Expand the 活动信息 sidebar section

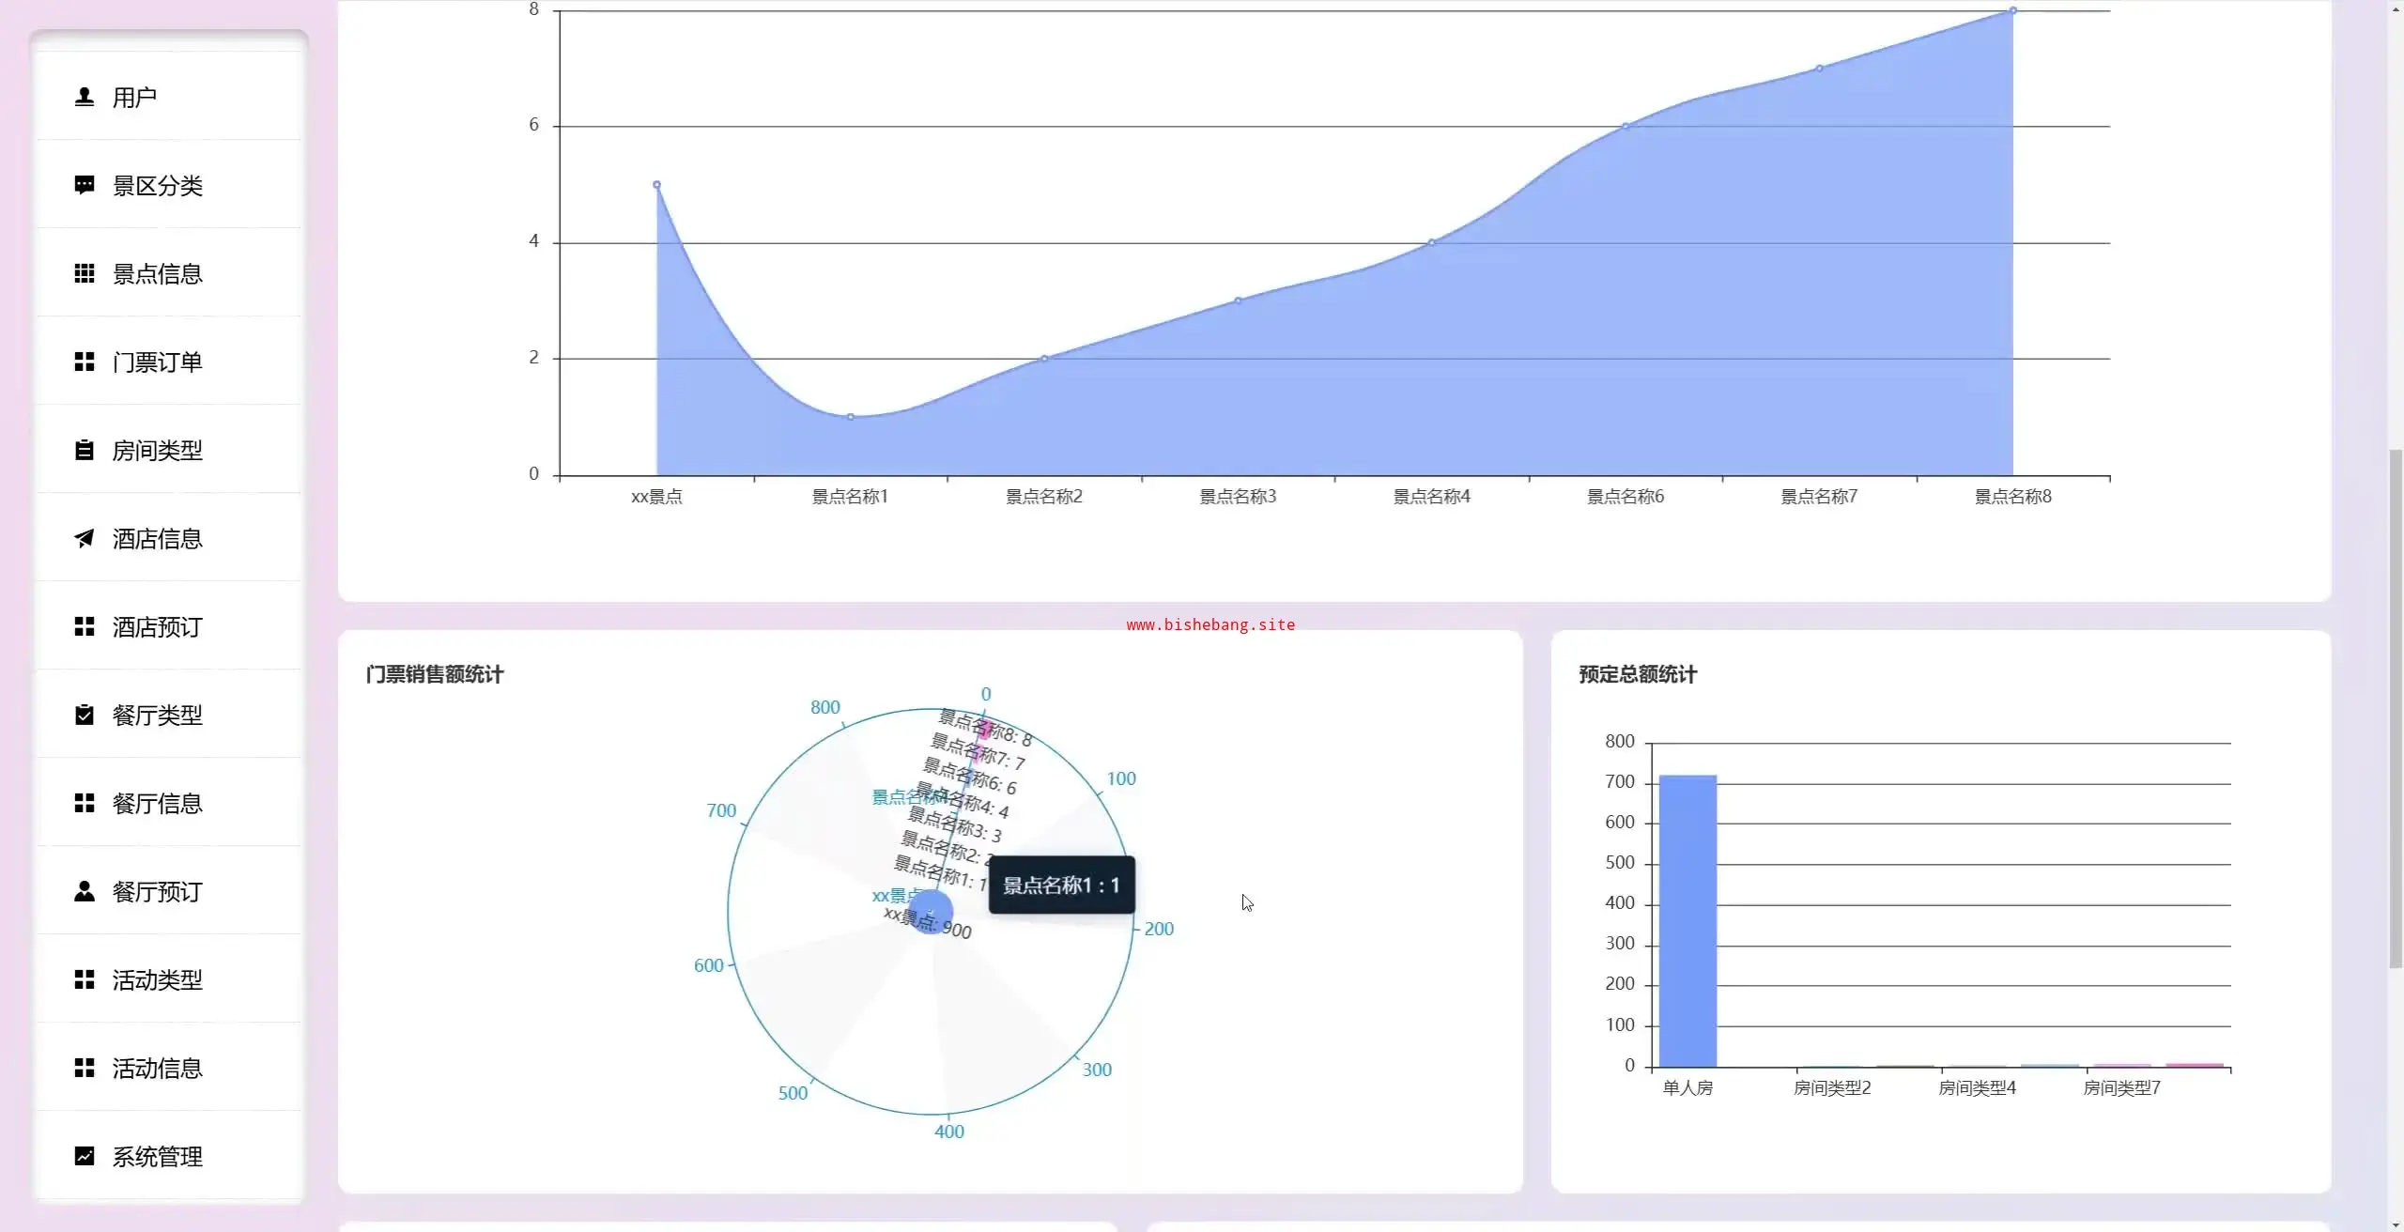157,1068
